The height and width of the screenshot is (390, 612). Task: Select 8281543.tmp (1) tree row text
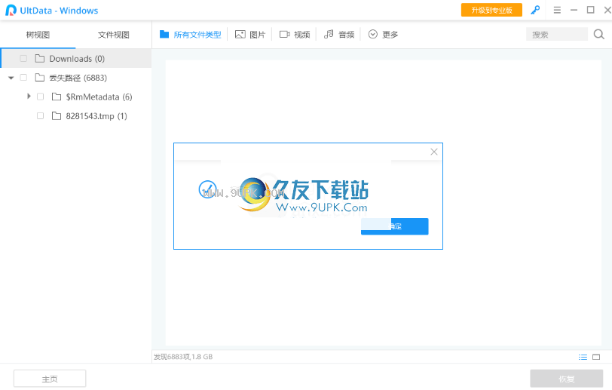click(96, 116)
